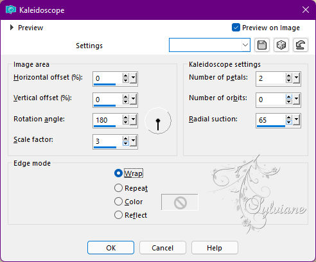Image resolution: width=316 pixels, height=262 pixels.
Task: Click the rotation angle dial control
Action: click(158, 121)
